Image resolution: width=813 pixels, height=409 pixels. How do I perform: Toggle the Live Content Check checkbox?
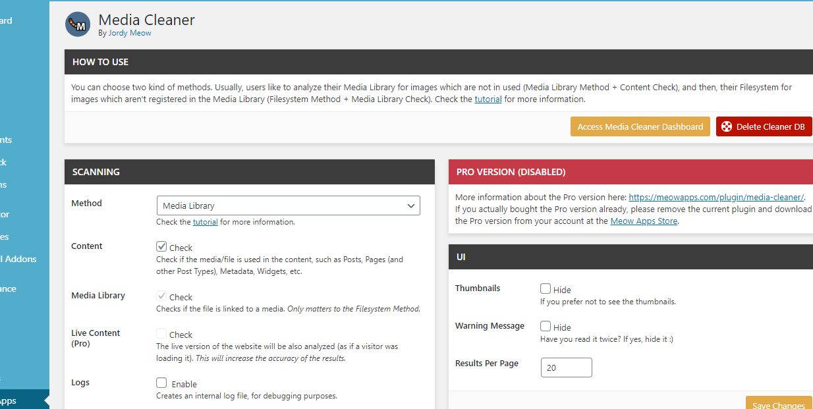(161, 333)
